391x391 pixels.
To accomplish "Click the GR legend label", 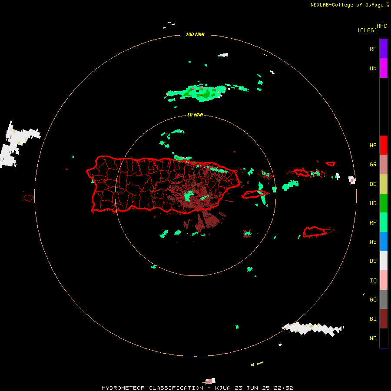I will point(373,165).
